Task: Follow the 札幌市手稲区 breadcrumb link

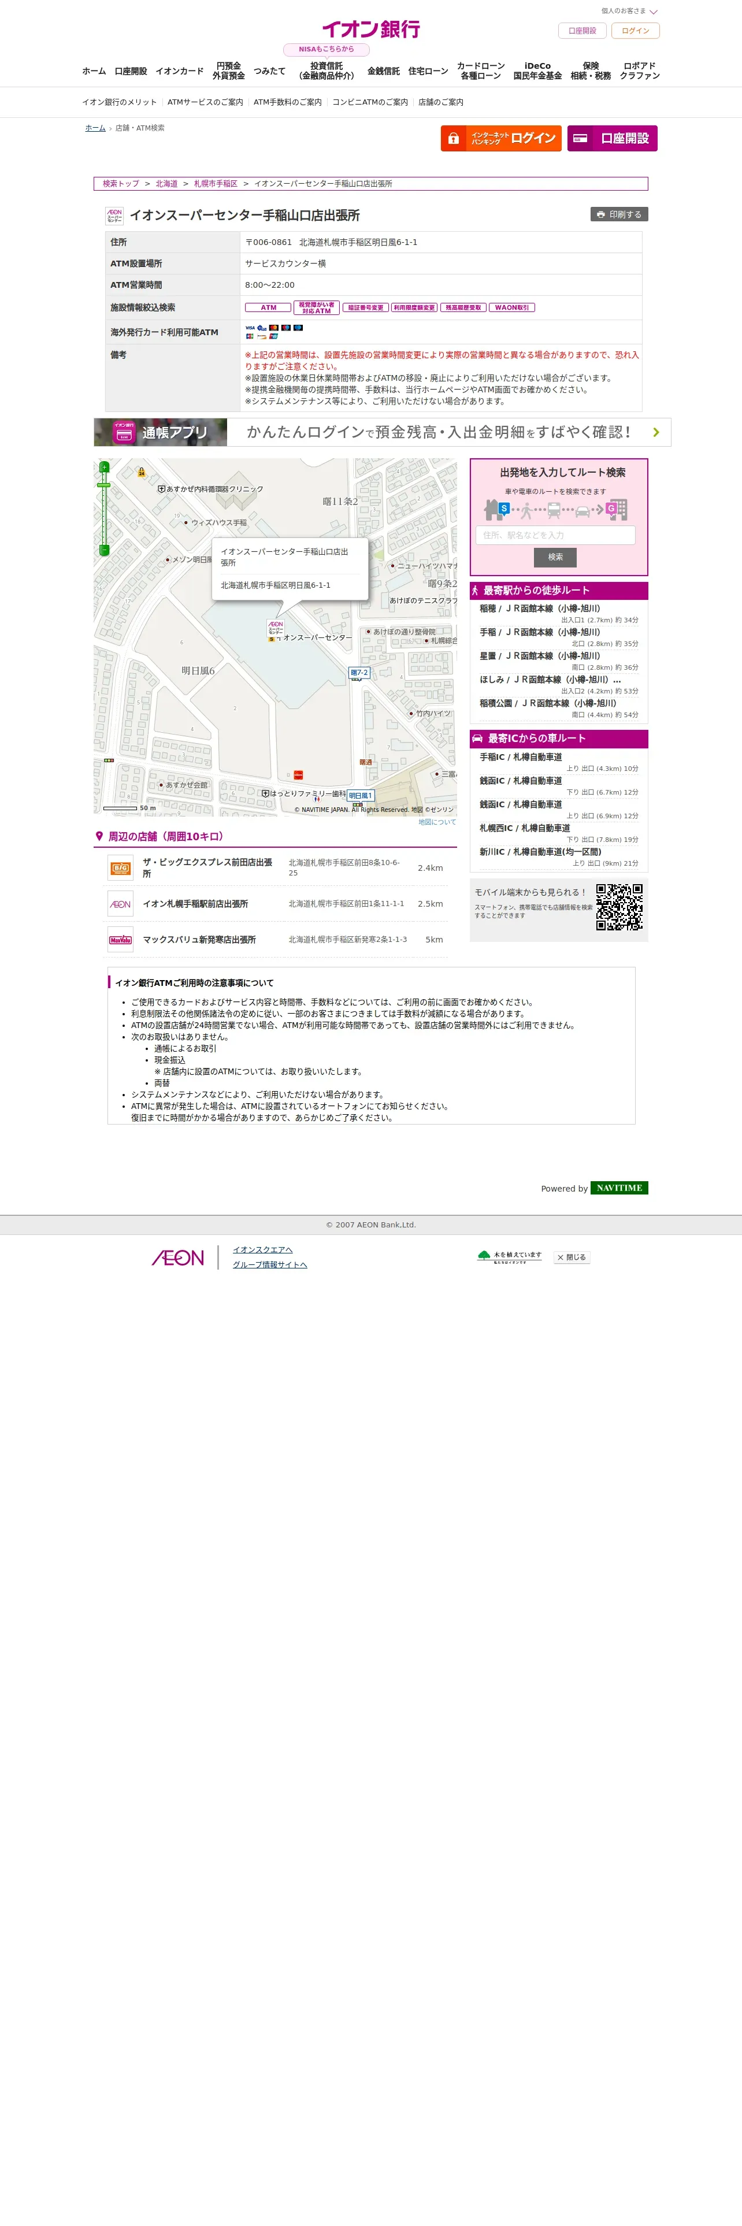Action: tap(216, 184)
